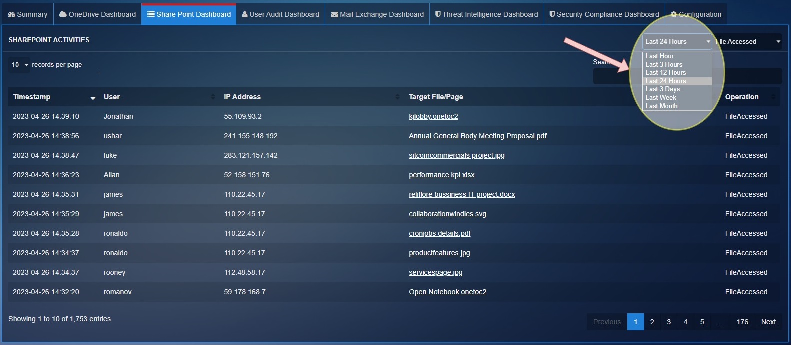The width and height of the screenshot is (791, 345).
Task: Switch to OneDrive Dashboard tab
Action: point(97,14)
